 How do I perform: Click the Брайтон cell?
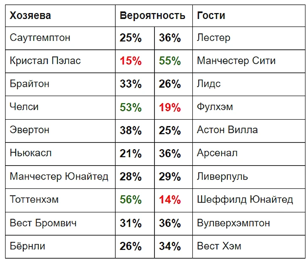(60, 84)
